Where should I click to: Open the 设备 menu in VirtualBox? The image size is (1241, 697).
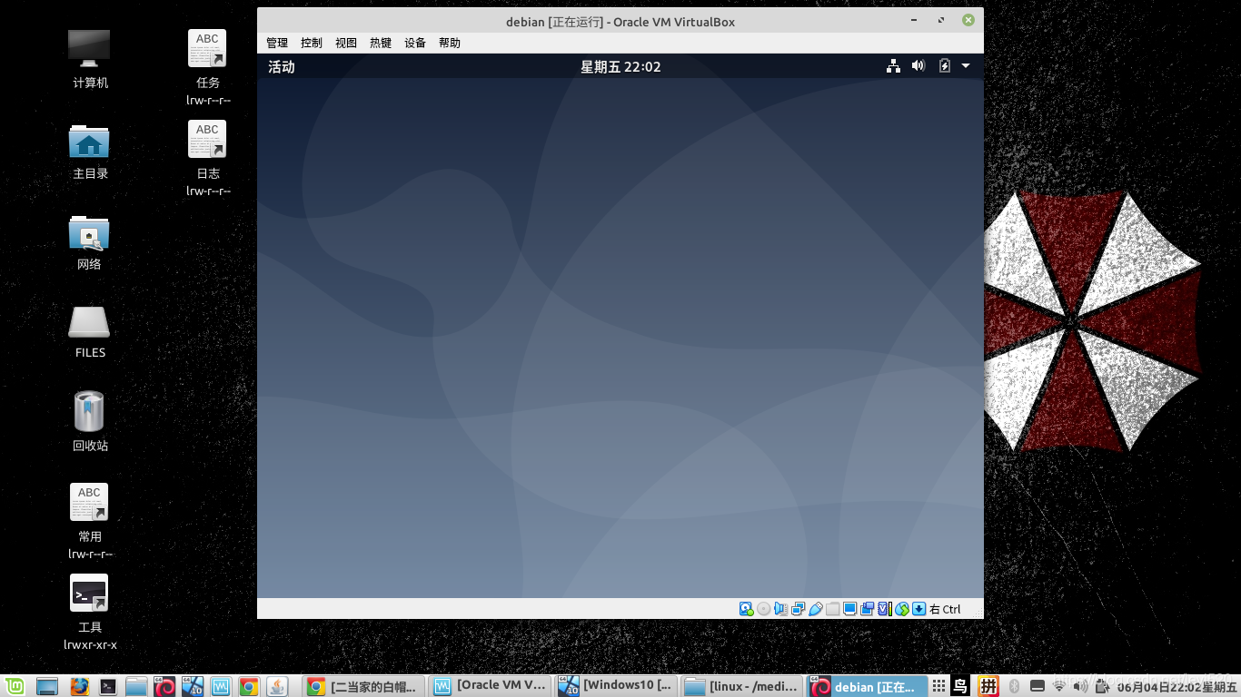pos(415,43)
